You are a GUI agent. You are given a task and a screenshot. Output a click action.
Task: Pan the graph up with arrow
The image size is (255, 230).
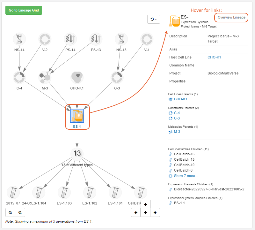coord(145,204)
